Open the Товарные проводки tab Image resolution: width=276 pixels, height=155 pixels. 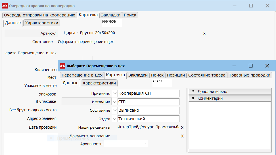[249, 75]
